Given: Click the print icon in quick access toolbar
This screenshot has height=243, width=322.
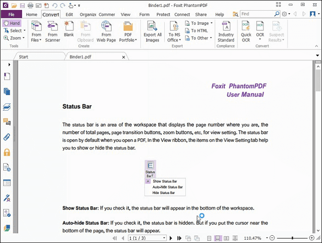Looking at the screenshot, I should [30, 6].
